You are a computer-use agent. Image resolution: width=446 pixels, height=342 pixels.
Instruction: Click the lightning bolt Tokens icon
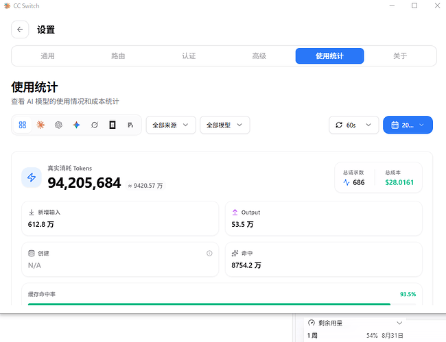(x=32, y=178)
